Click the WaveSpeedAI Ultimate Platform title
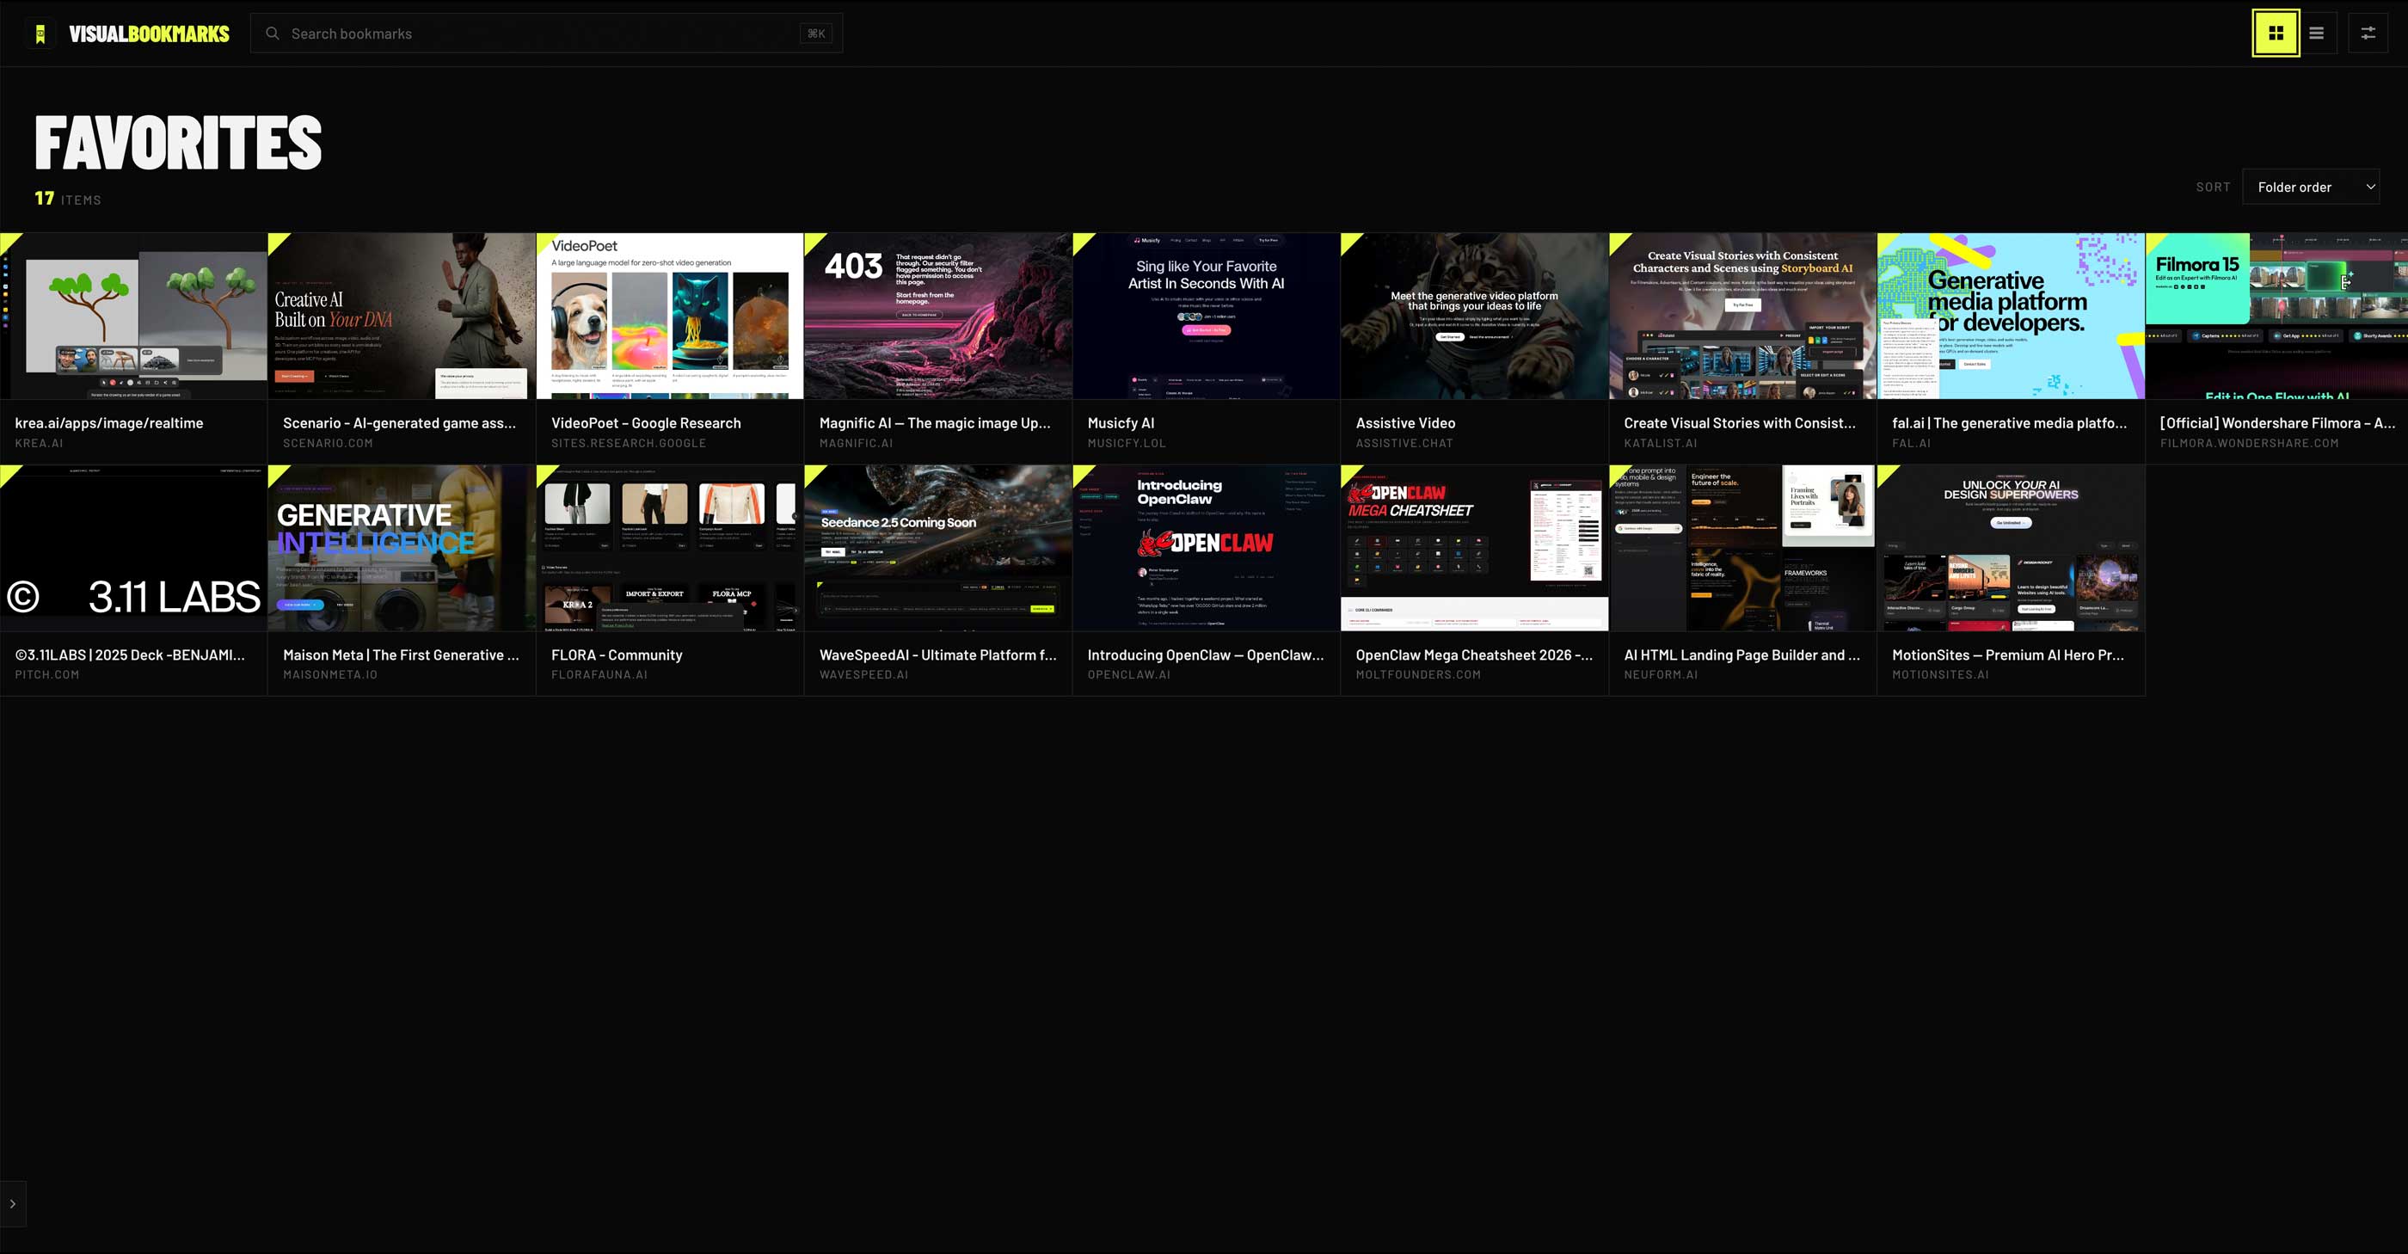Screen dimensions: 2408x1254 coord(937,655)
